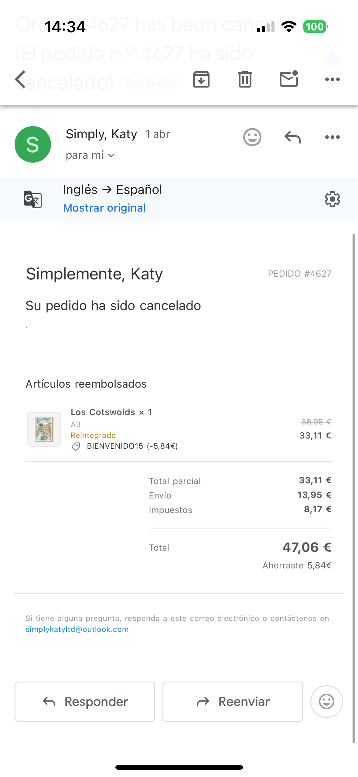This screenshot has width=358, height=777.
Task: Tap the reply arrow icon in the sender row
Action: point(292,137)
